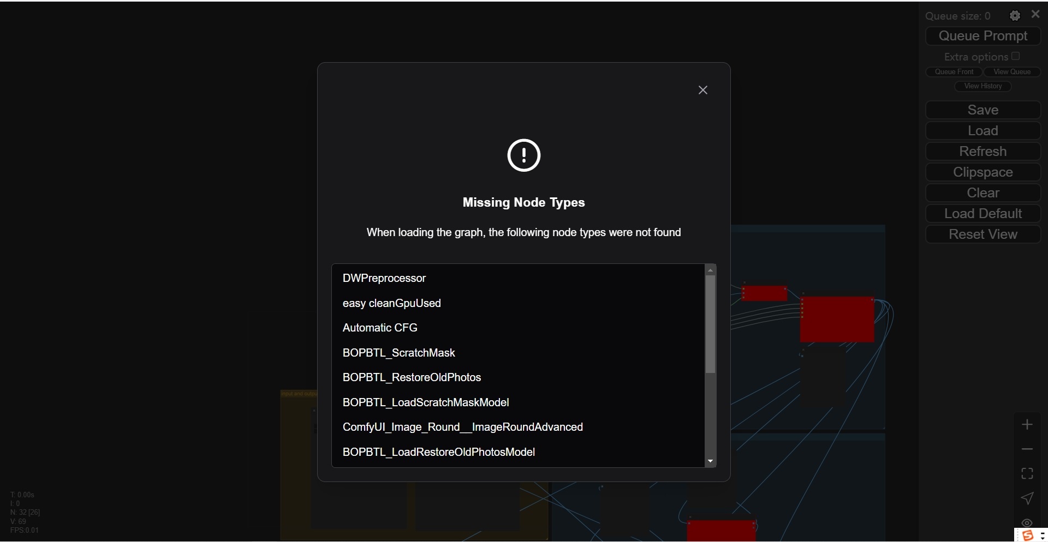Click the fit-to-view frame icon
This screenshot has width=1048, height=542.
point(1027,473)
